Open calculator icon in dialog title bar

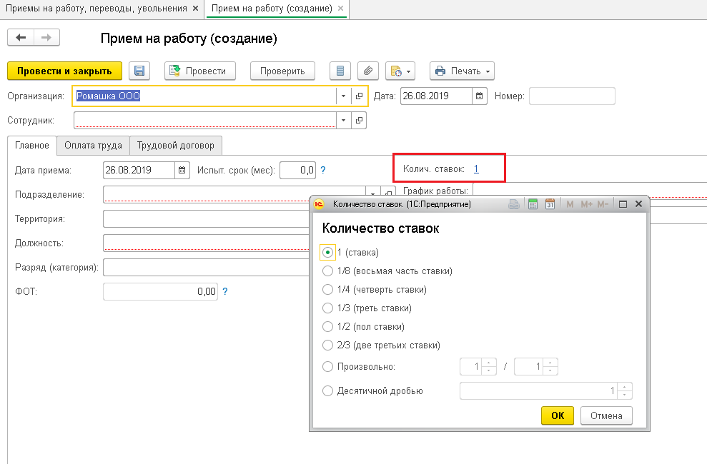(x=533, y=204)
